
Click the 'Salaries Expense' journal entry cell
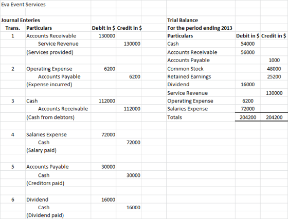(46, 134)
